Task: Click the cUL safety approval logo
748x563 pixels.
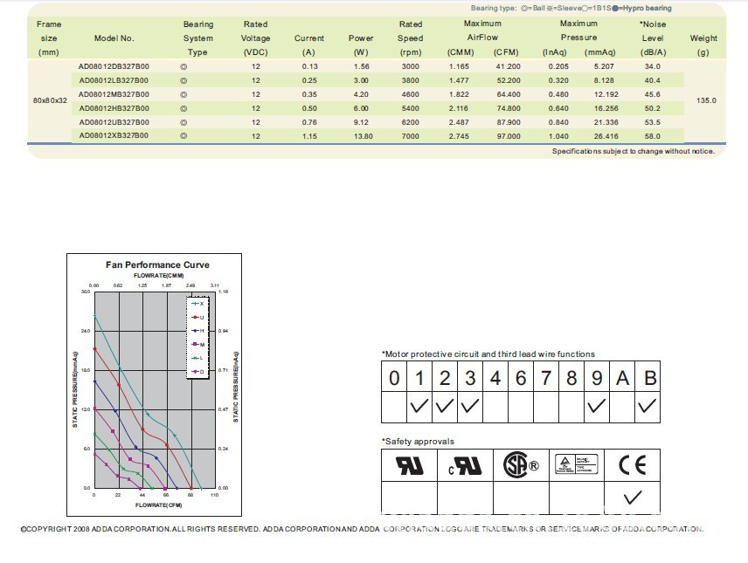Action: click(x=465, y=465)
